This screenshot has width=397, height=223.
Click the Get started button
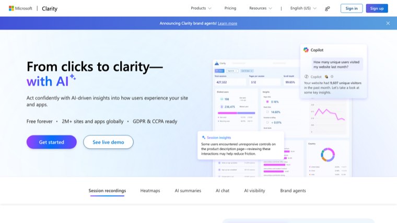click(52, 142)
